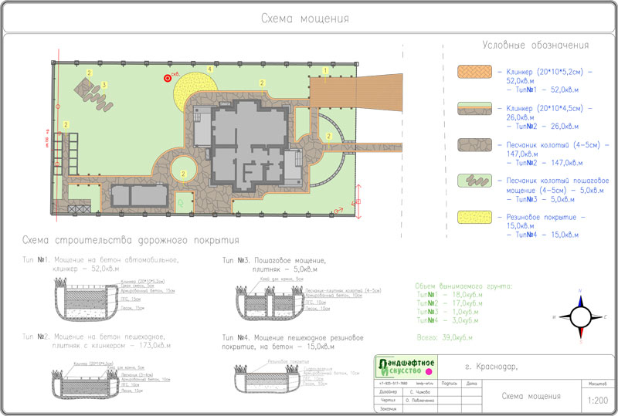Click the line Тип№1 – 18,0куб.м
Viewport: 618px width, 416px height.
point(450,295)
